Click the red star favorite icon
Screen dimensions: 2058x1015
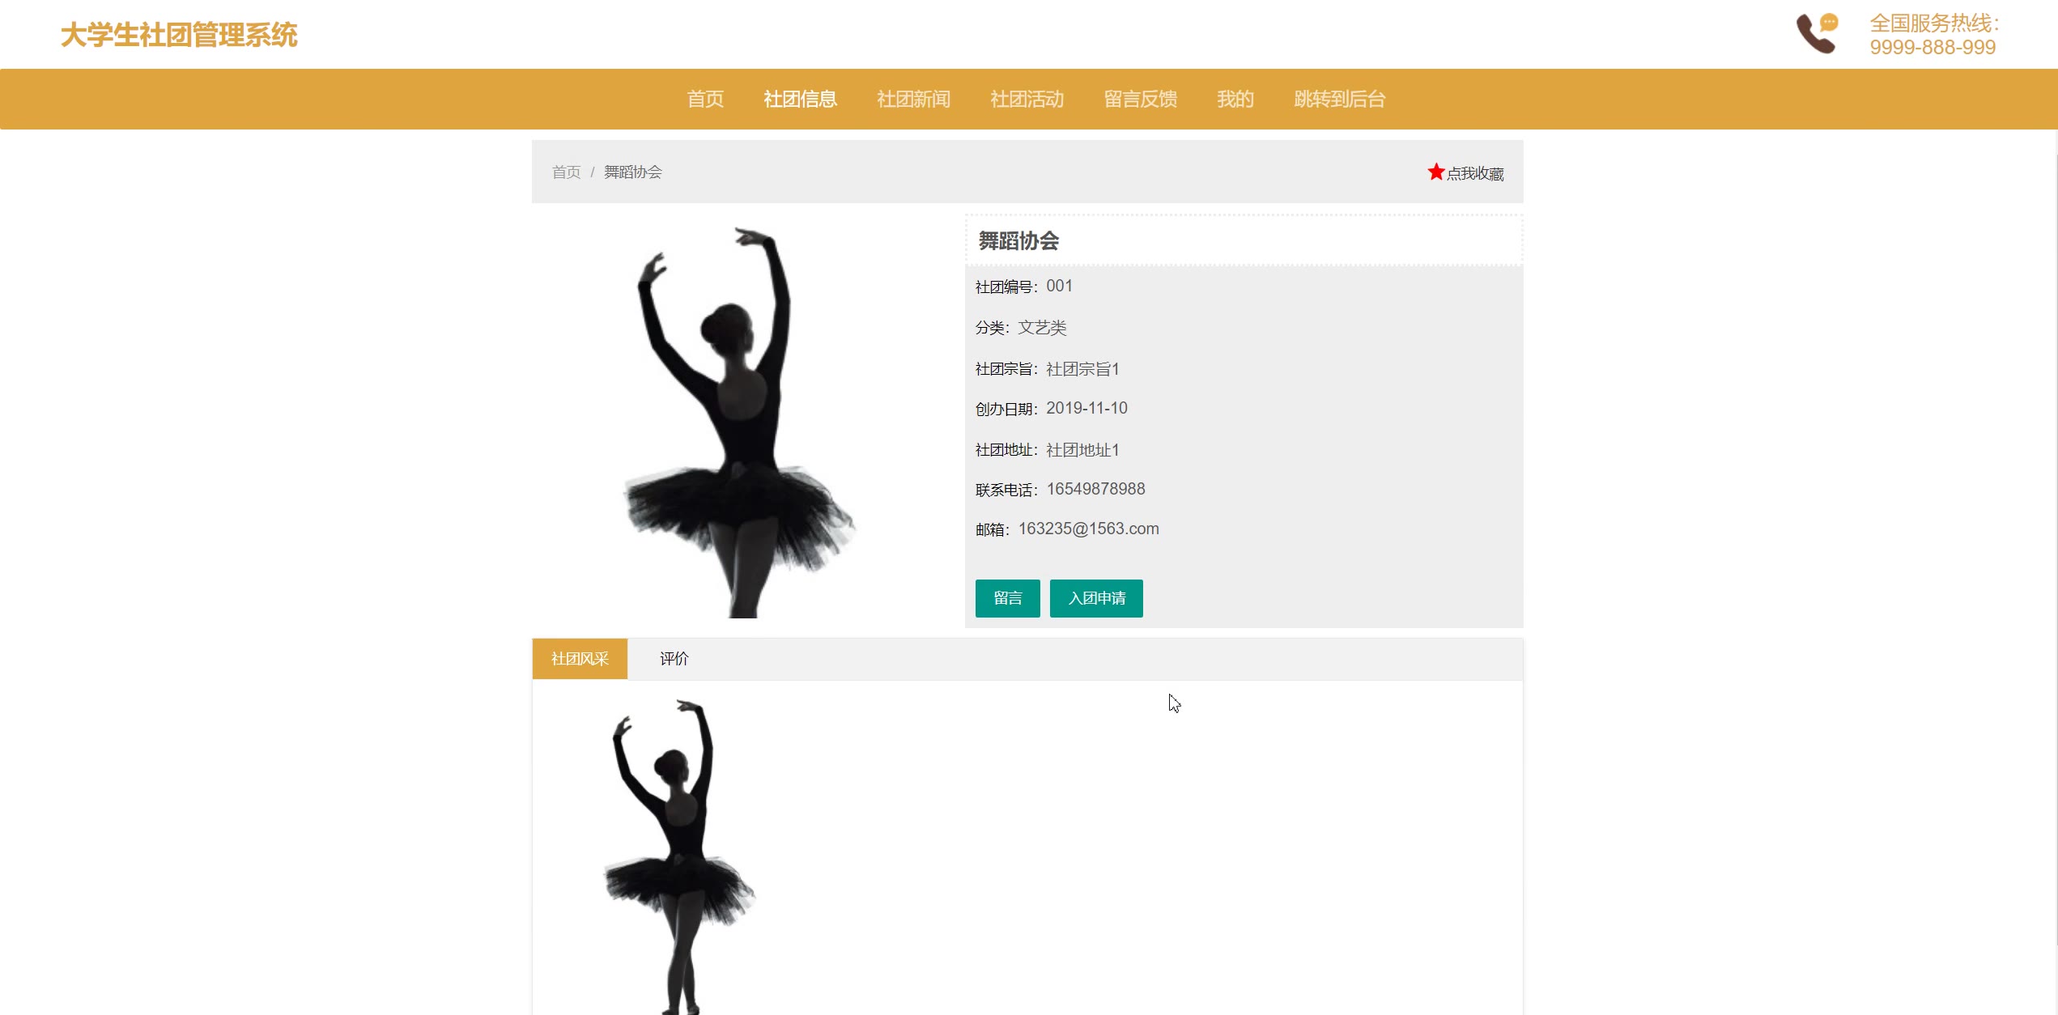[x=1435, y=172]
